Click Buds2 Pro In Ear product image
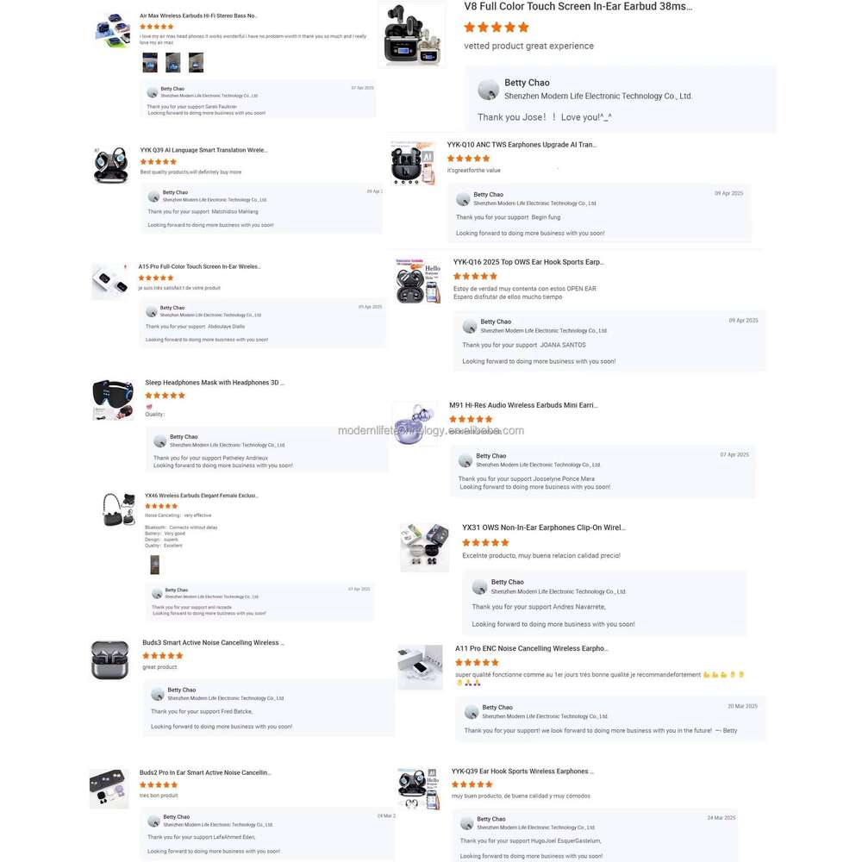Image resolution: width=862 pixels, height=862 pixels. point(109,789)
